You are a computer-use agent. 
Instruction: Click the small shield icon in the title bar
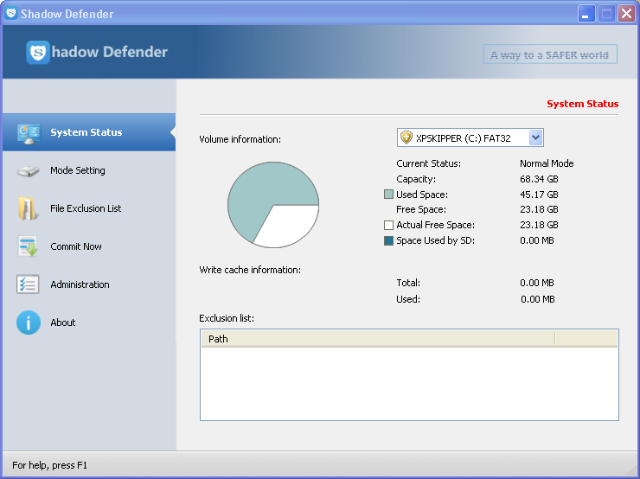[x=11, y=13]
